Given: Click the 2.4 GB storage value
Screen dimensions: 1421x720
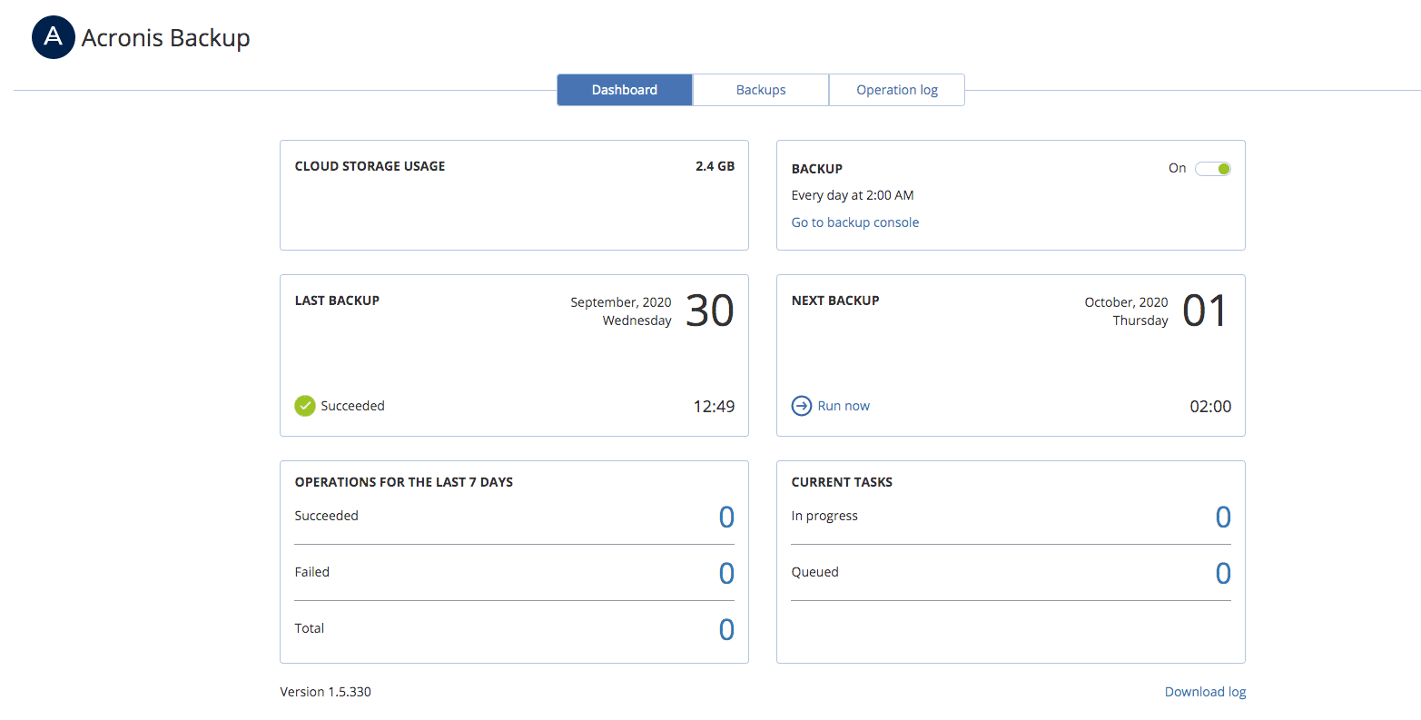Looking at the screenshot, I should [x=715, y=166].
